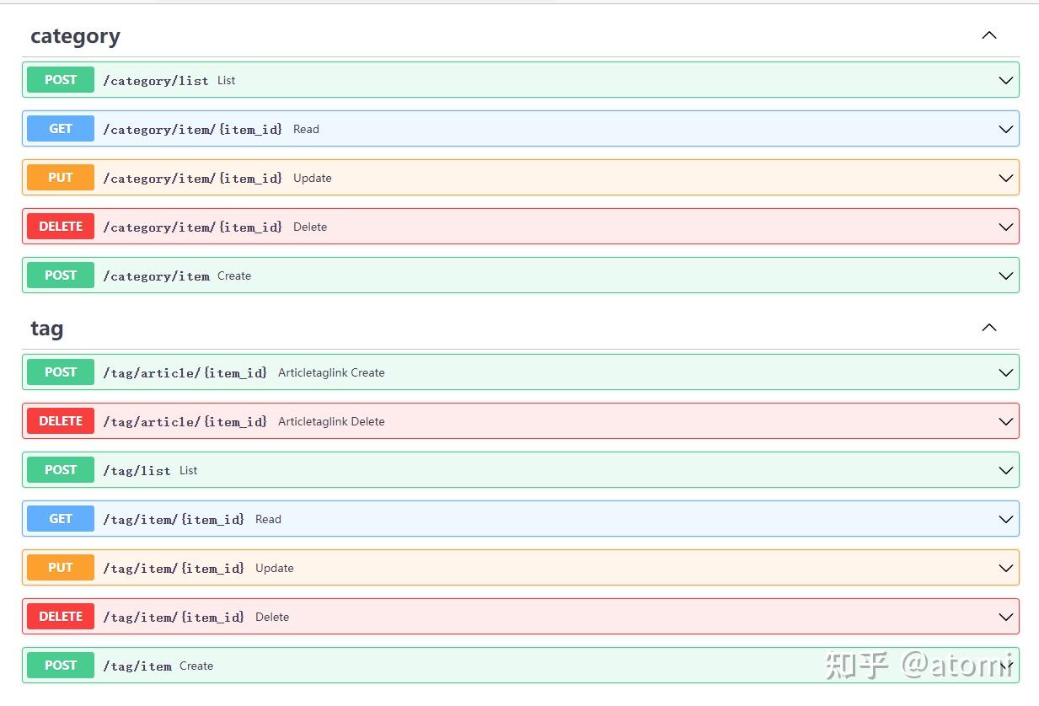The image size is (1039, 706).
Task: Expand the /category/list endpoint arrow
Action: click(1004, 80)
